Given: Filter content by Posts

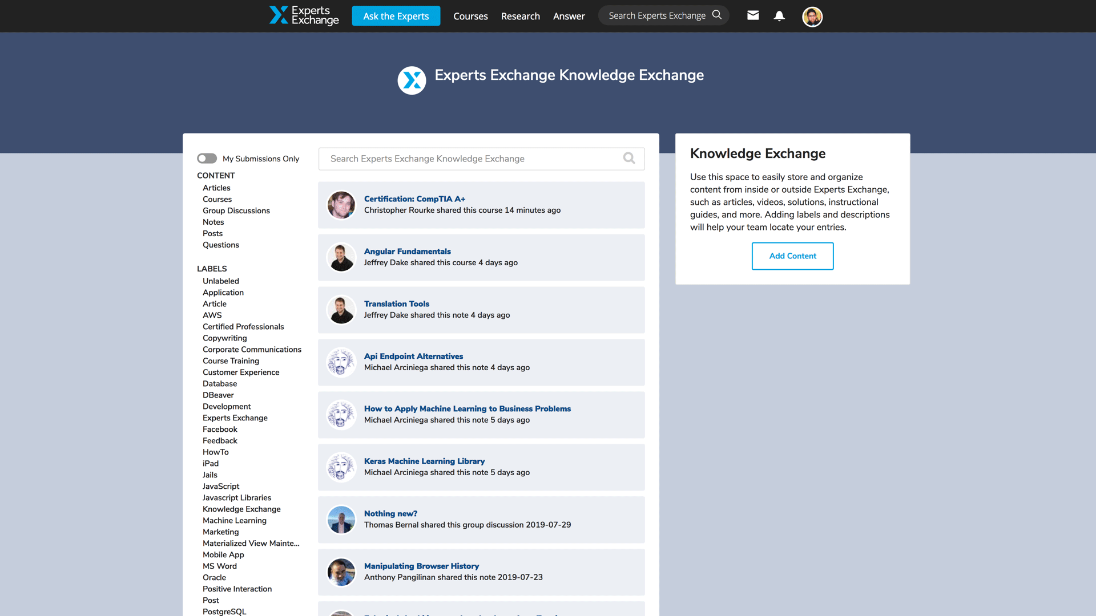Looking at the screenshot, I should [x=212, y=233].
